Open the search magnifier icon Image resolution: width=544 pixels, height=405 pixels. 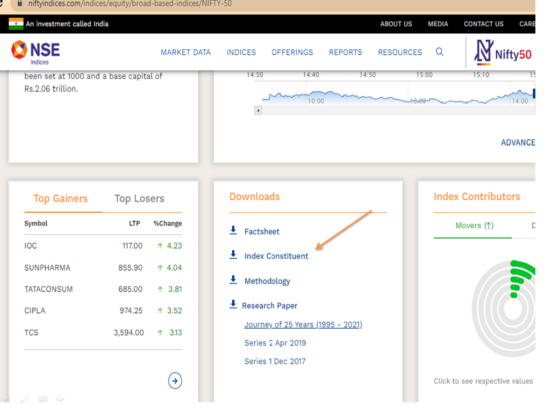[440, 52]
